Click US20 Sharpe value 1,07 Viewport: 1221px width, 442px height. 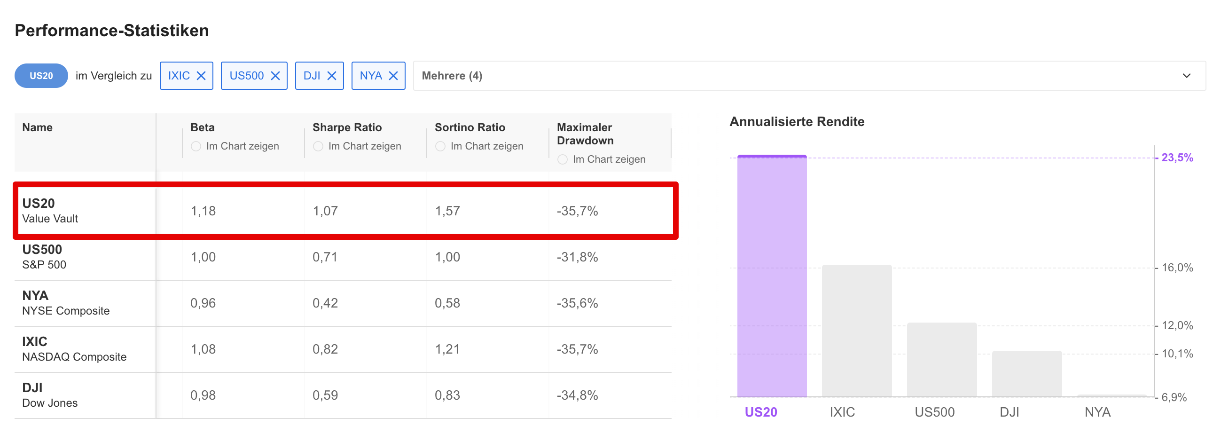pos(325,211)
